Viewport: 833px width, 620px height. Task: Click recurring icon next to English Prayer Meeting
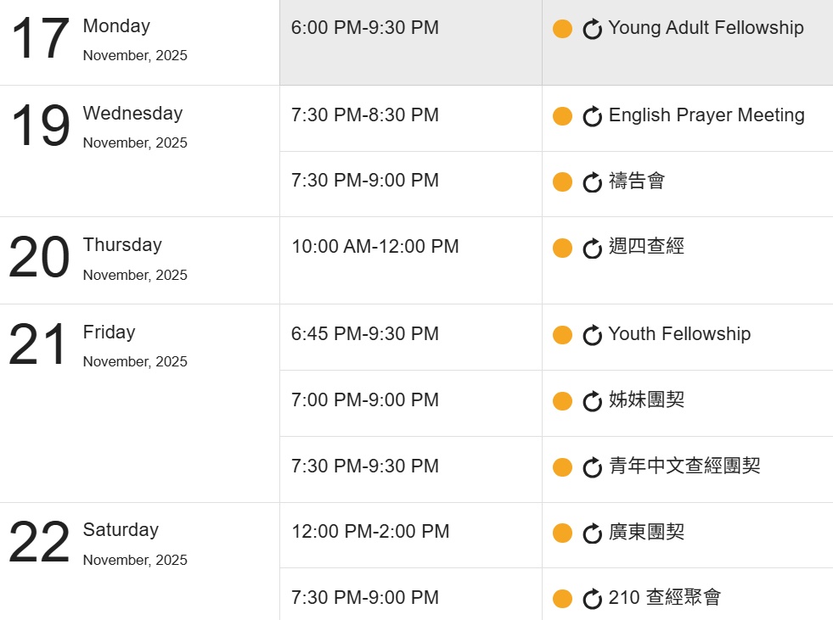click(592, 117)
